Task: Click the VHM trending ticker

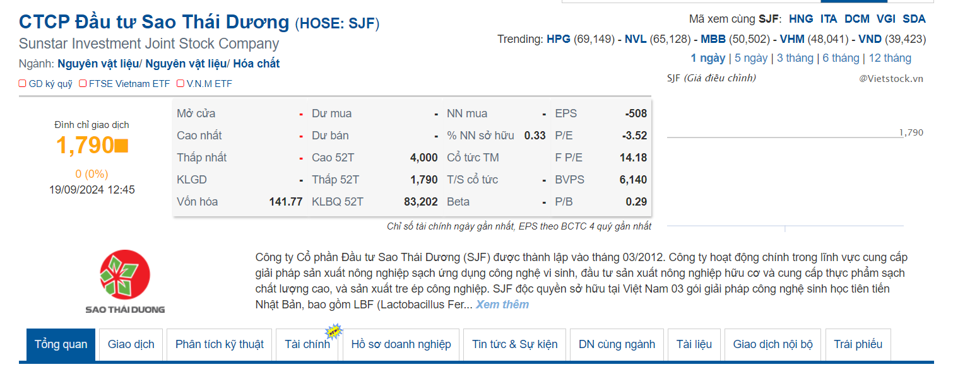Action: (792, 39)
